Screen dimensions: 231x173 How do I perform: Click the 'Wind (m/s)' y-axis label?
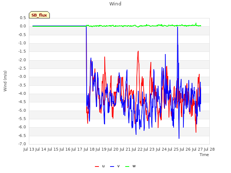tap(5, 81)
